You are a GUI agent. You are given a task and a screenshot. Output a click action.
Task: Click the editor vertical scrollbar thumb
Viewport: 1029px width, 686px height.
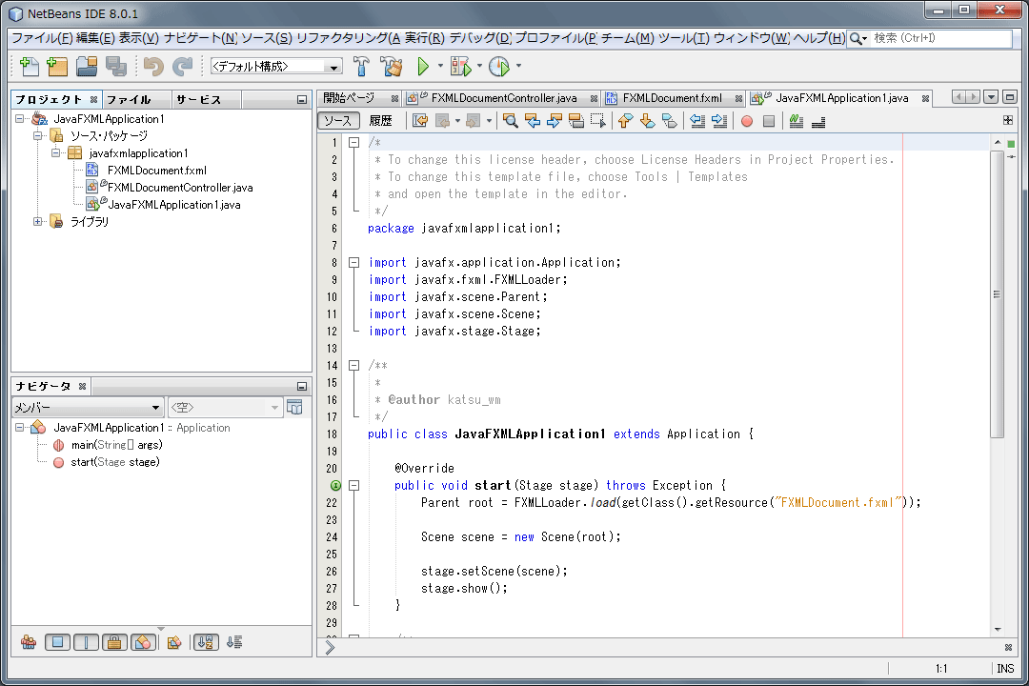point(997,294)
